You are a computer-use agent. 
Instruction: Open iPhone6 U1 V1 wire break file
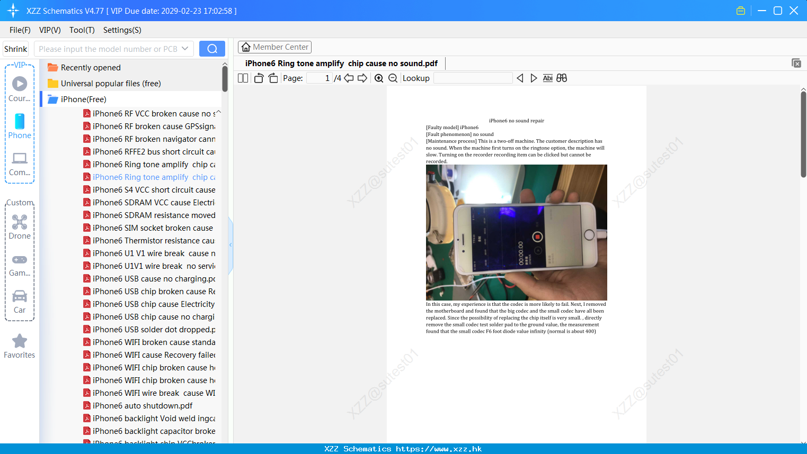pos(149,253)
